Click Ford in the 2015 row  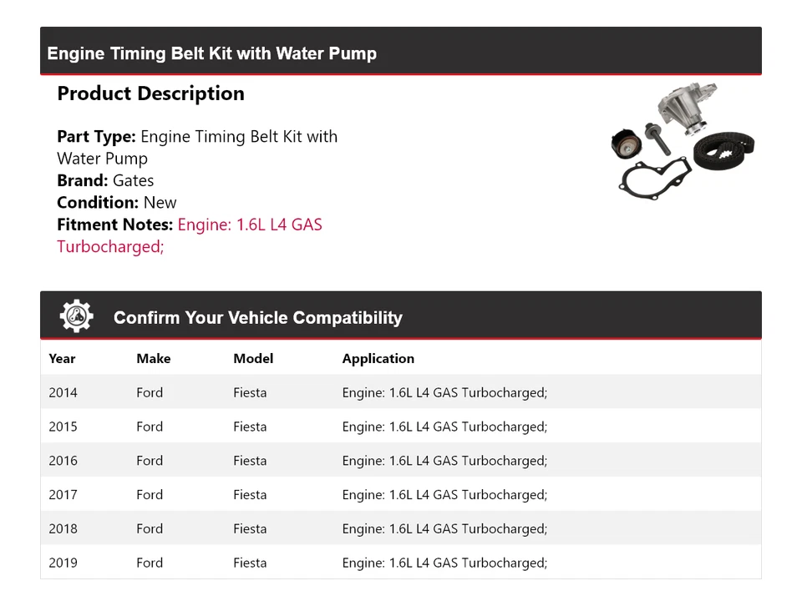150,427
